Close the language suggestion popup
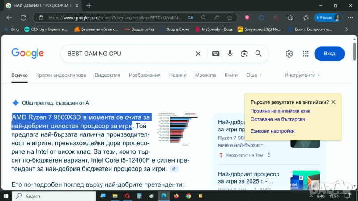 [x=333, y=102]
